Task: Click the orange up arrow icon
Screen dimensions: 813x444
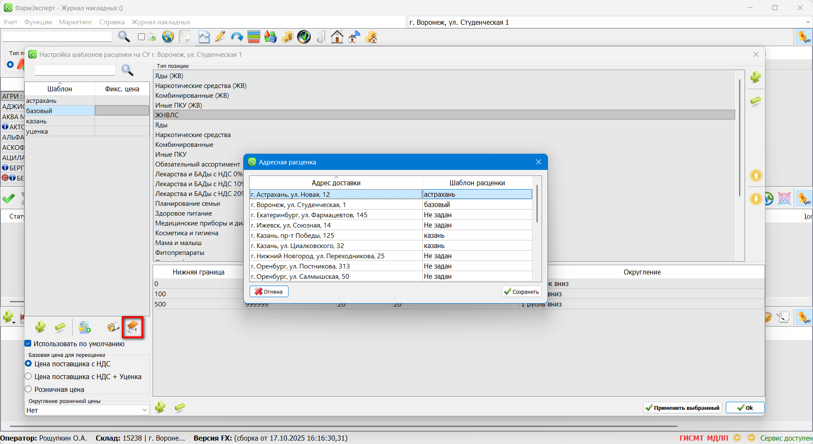Action: coord(756,175)
